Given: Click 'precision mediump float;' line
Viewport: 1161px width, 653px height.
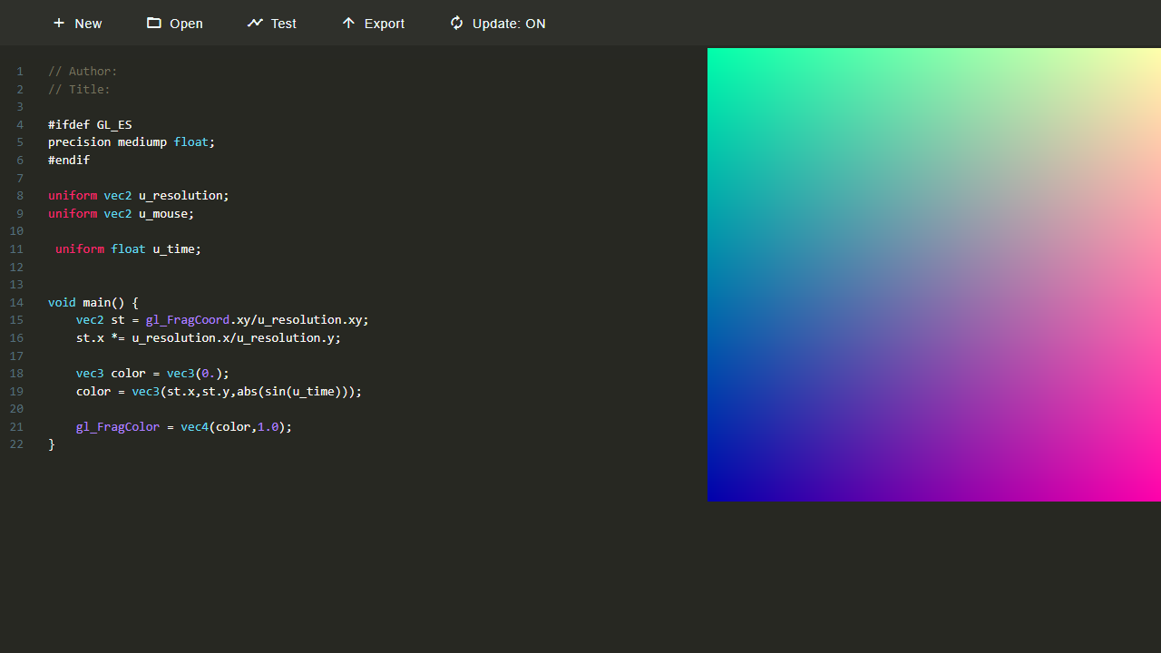Looking at the screenshot, I should 132,142.
